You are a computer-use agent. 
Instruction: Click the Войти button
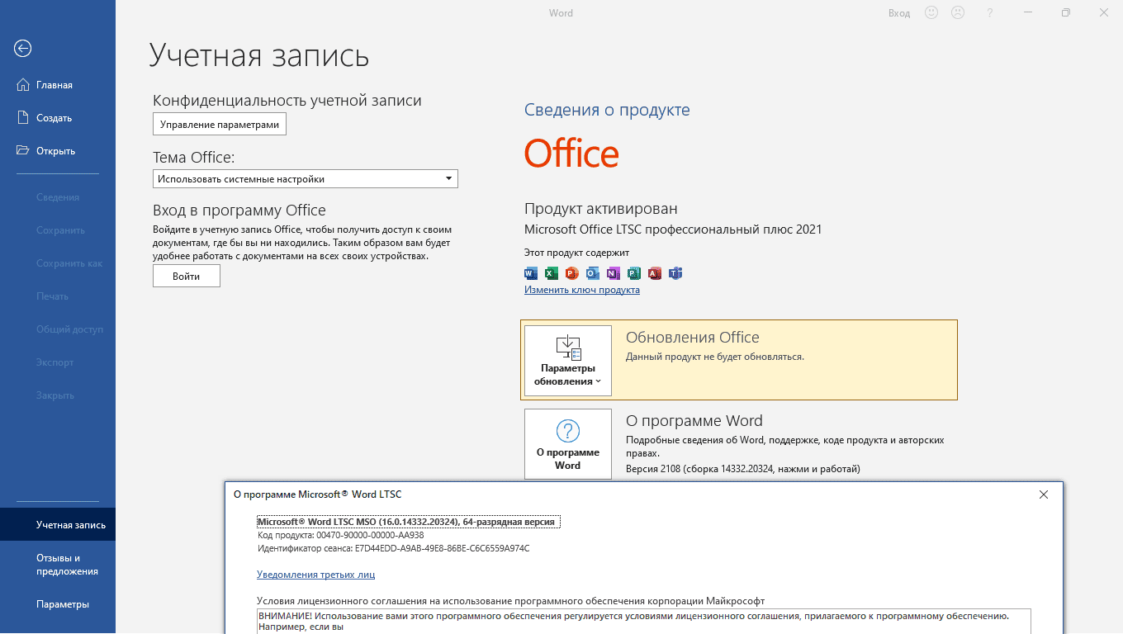pos(187,277)
